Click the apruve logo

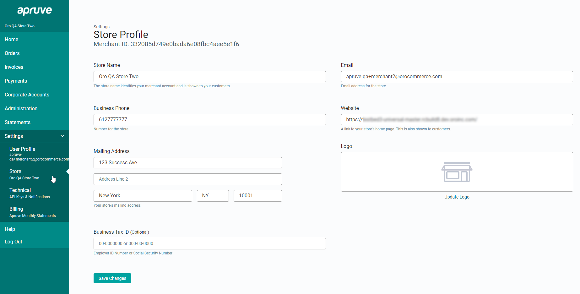click(x=35, y=11)
